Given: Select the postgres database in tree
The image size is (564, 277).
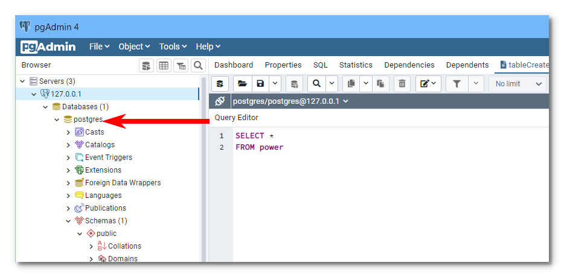Looking at the screenshot, I should (88, 119).
